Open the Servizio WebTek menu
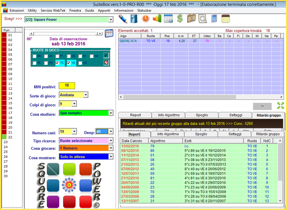287x210 pixels. [53, 10]
